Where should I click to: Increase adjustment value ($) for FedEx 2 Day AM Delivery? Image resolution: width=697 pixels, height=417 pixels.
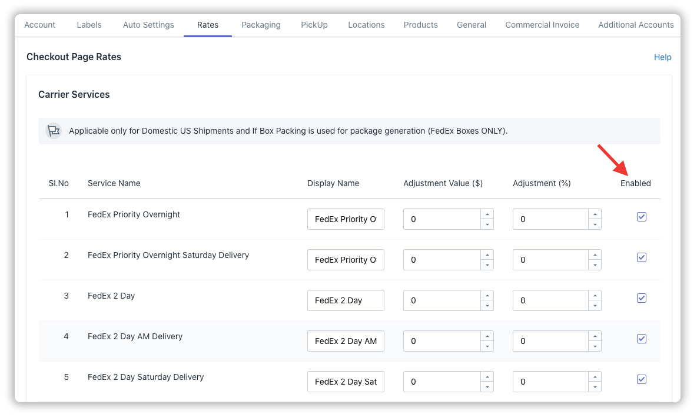click(x=487, y=336)
